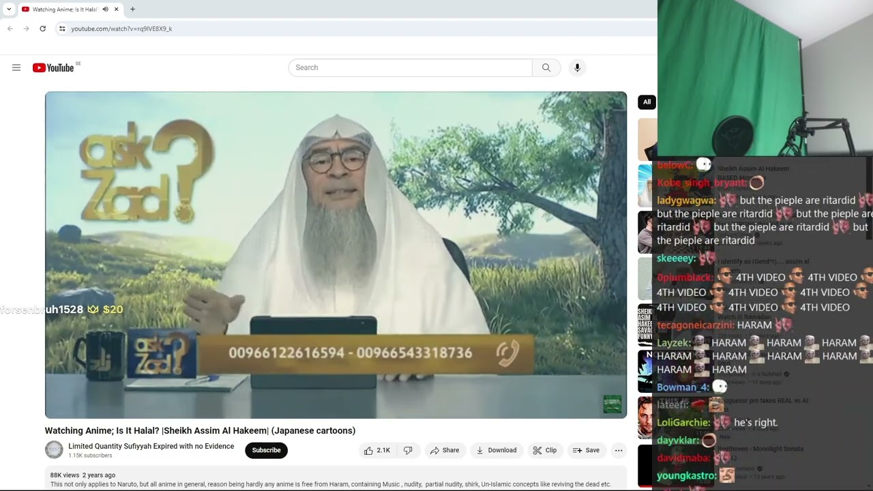Click the search magnifier button
873x491 pixels.
546,68
